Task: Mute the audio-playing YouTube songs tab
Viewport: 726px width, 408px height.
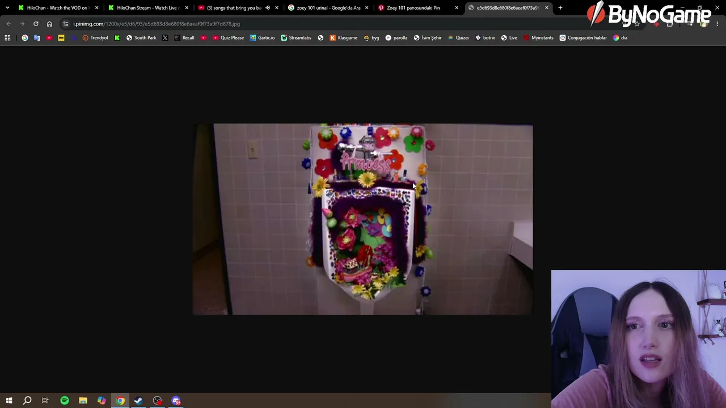Action: [268, 8]
